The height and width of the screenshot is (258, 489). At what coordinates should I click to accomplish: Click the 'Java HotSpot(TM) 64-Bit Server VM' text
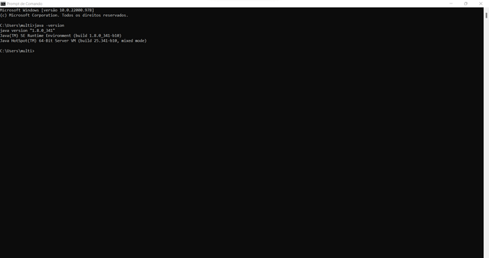[x=38, y=40]
